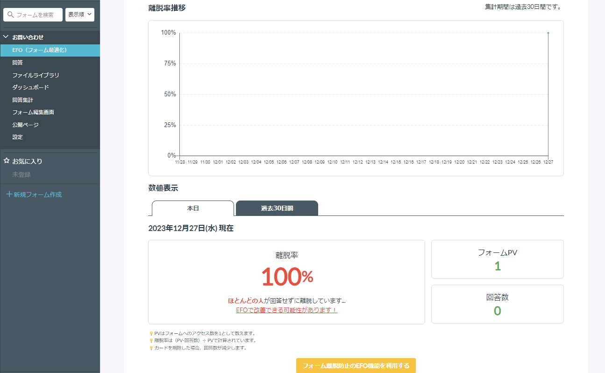Switch to the 過去30日間 tab
This screenshot has width=605, height=373.
point(277,208)
